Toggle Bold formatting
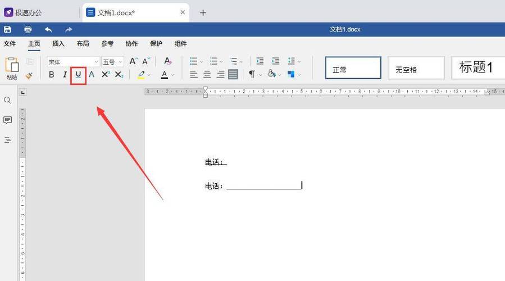Image resolution: width=505 pixels, height=281 pixels. pos(52,75)
